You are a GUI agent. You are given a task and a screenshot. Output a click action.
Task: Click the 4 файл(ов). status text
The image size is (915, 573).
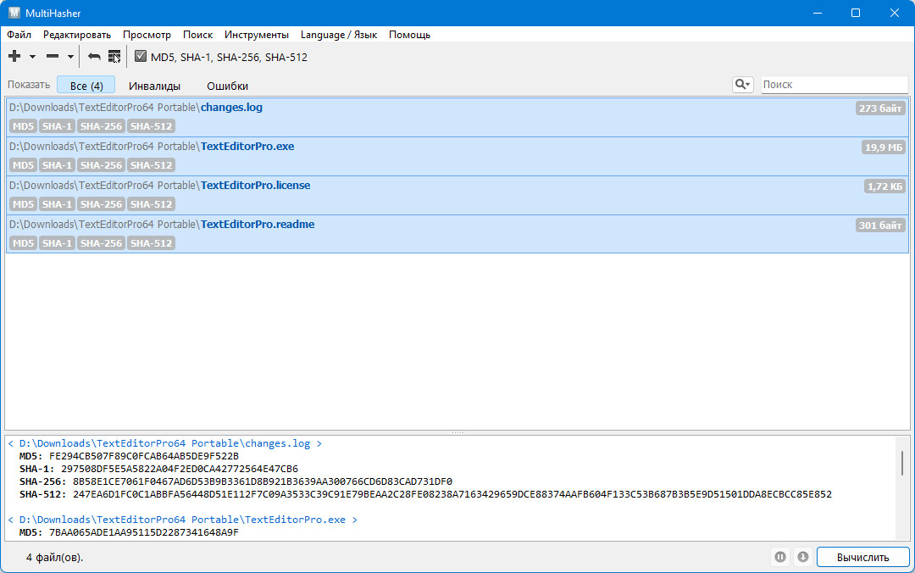pos(55,557)
